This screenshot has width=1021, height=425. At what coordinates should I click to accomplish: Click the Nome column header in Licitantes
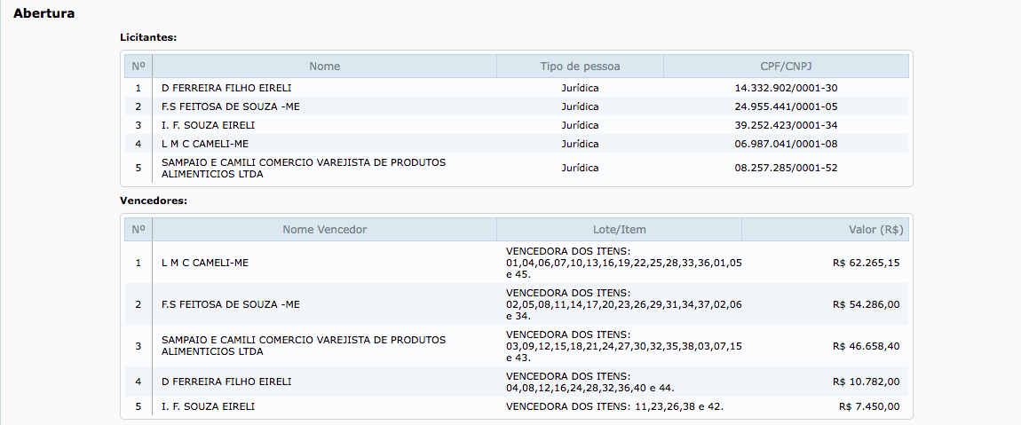[324, 67]
